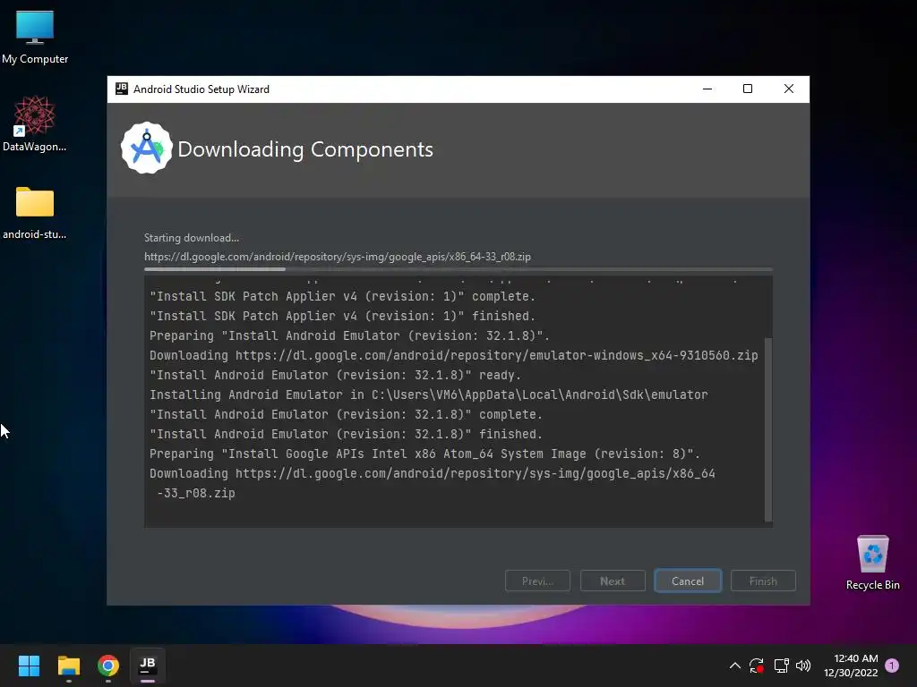Click the disabled Next button
Image resolution: width=917 pixels, height=687 pixels.
pyautogui.click(x=613, y=581)
